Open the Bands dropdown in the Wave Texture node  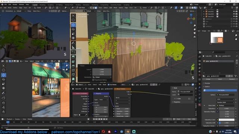122,98
